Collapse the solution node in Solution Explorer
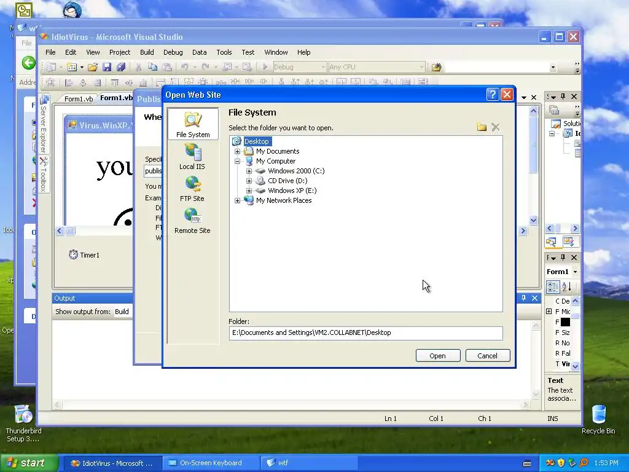This screenshot has height=472, width=629. pyautogui.click(x=552, y=133)
